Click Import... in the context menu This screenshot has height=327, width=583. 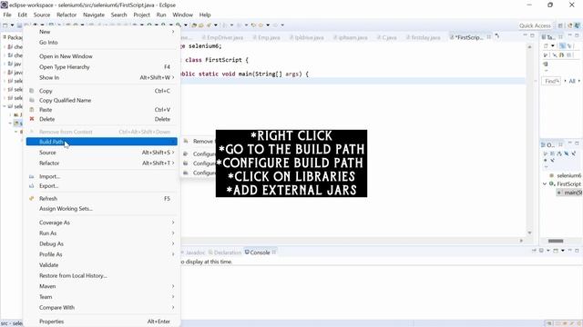click(x=101, y=176)
